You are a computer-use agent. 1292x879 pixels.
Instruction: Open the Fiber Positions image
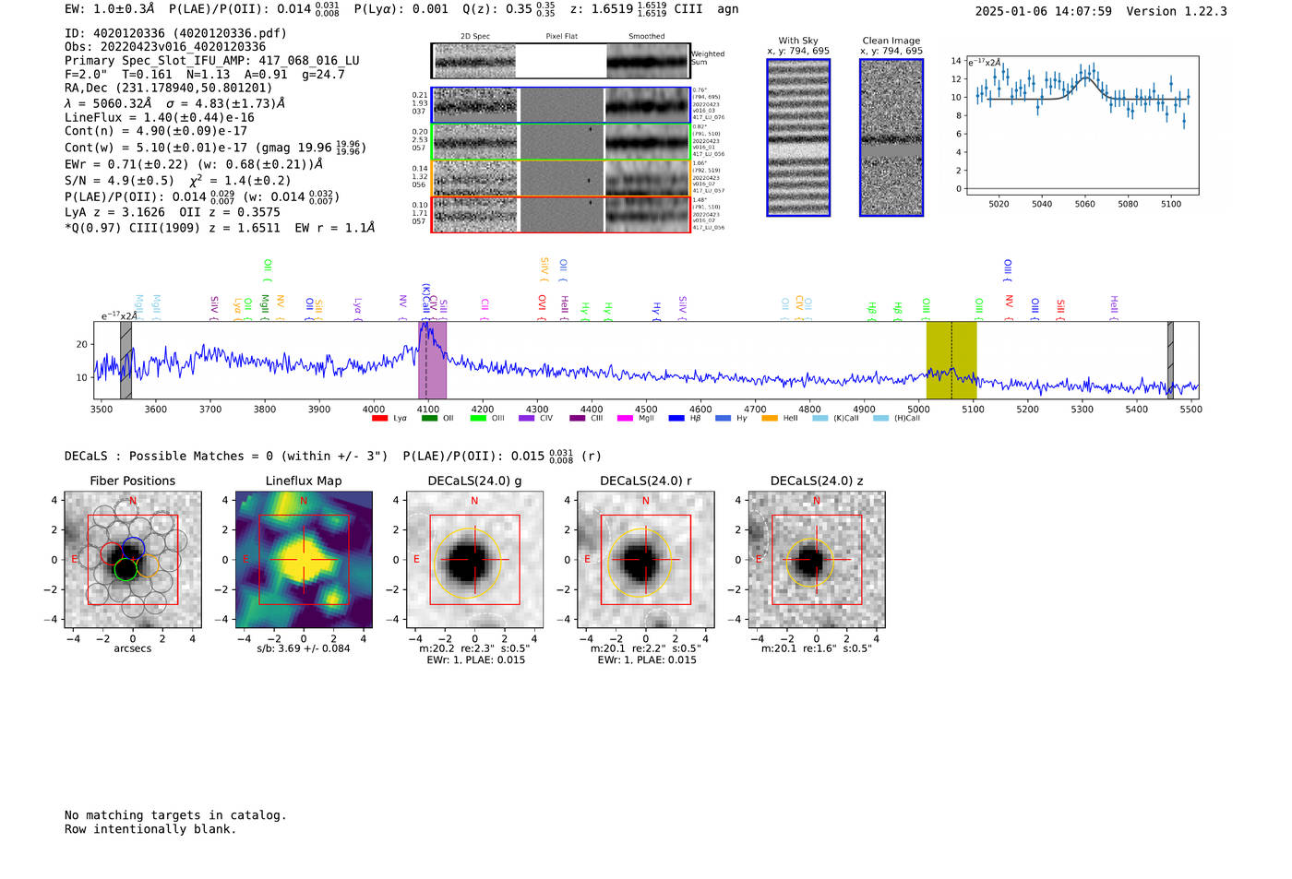click(x=133, y=559)
